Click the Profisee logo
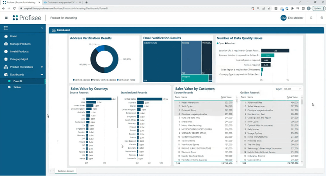Viewport: 326px width, 176px height. coord(27,18)
